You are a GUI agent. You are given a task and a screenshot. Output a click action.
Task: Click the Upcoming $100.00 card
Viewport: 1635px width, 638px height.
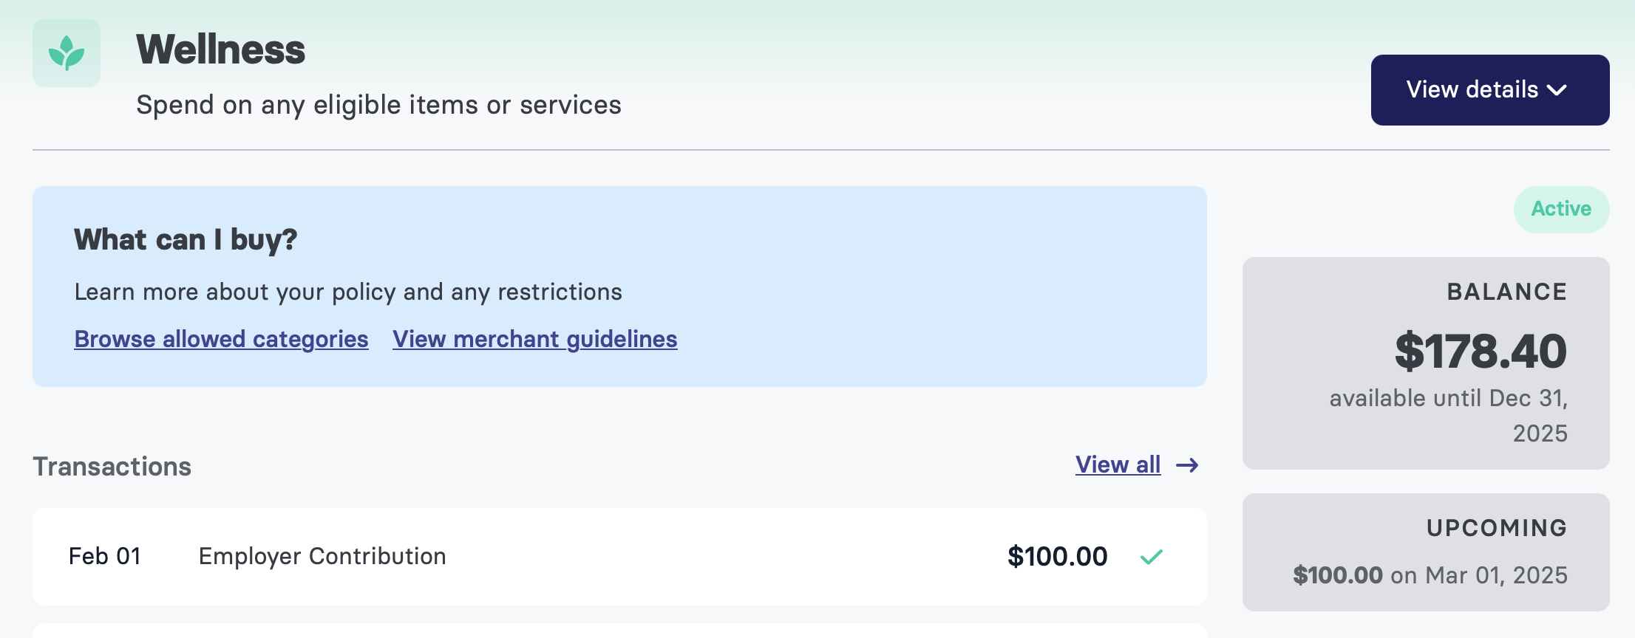[x=1425, y=552]
